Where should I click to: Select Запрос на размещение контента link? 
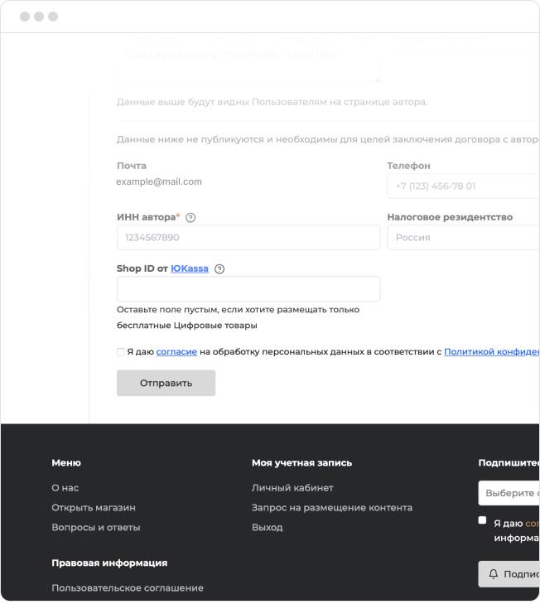pyautogui.click(x=332, y=508)
